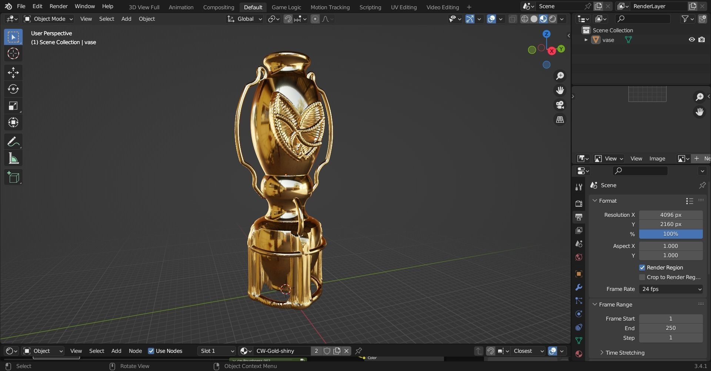Expand the Time Stretching panel

tap(602, 352)
